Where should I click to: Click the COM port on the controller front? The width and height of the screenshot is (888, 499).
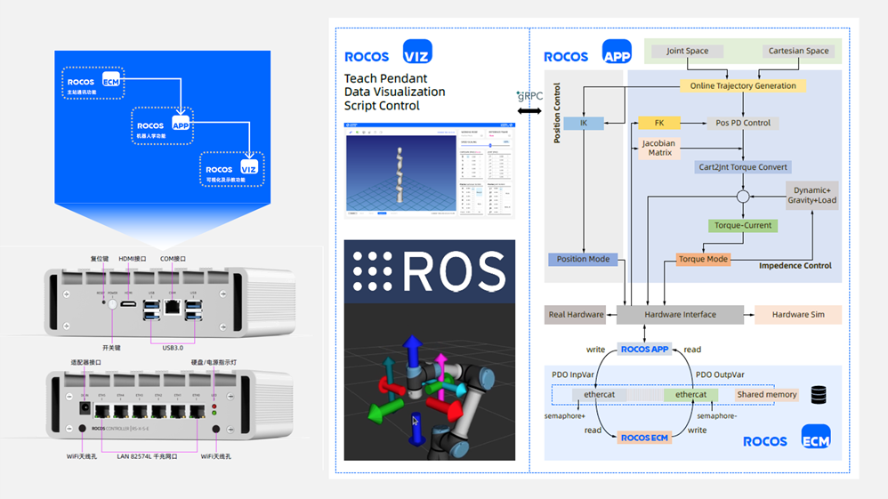click(x=172, y=307)
